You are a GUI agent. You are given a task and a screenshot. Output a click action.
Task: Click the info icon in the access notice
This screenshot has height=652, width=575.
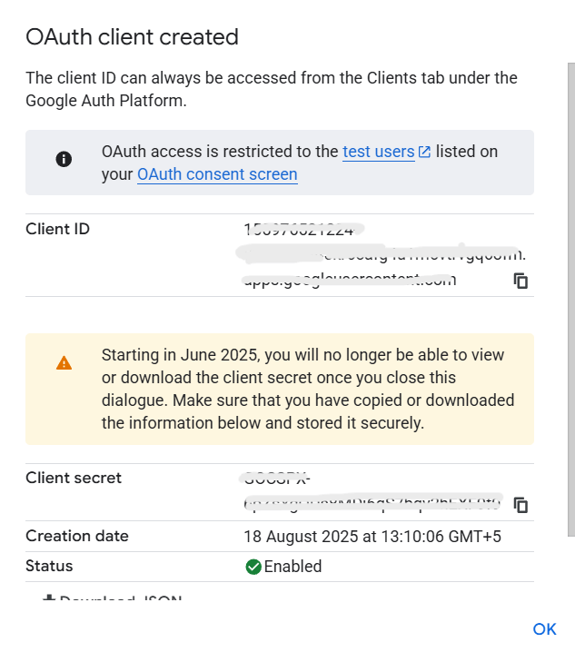coord(64,159)
